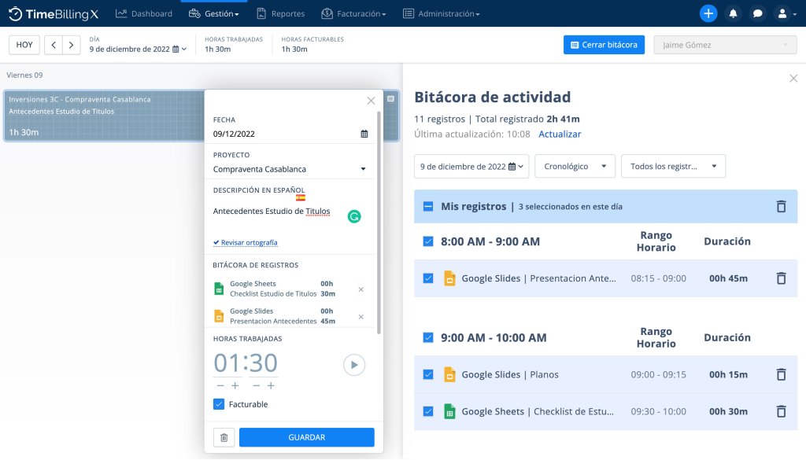The height and width of the screenshot is (460, 806).
Task: Select the Inversiones 3C entry card
Action: [103, 116]
